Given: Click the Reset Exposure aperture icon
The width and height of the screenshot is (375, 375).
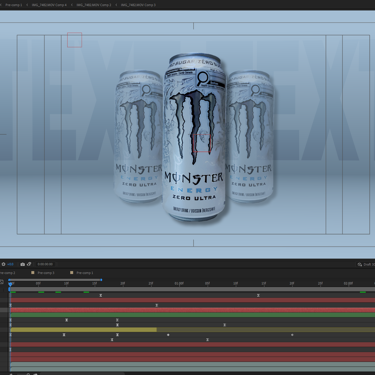Looking at the screenshot, I should [3, 264].
